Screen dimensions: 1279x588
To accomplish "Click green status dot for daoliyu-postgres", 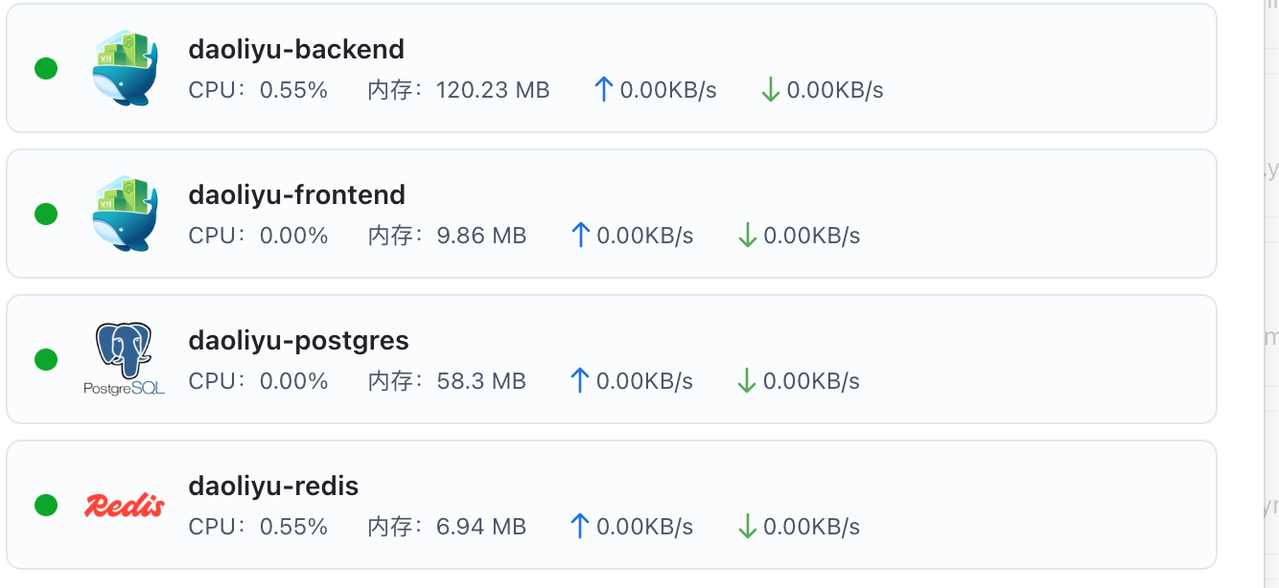I will [46, 360].
